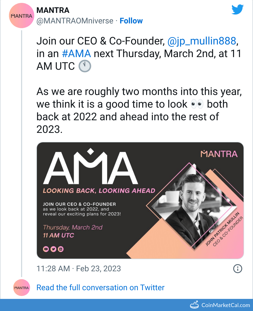253x311 pixels.
Task: Follow the MANTRA account
Action: (131, 21)
